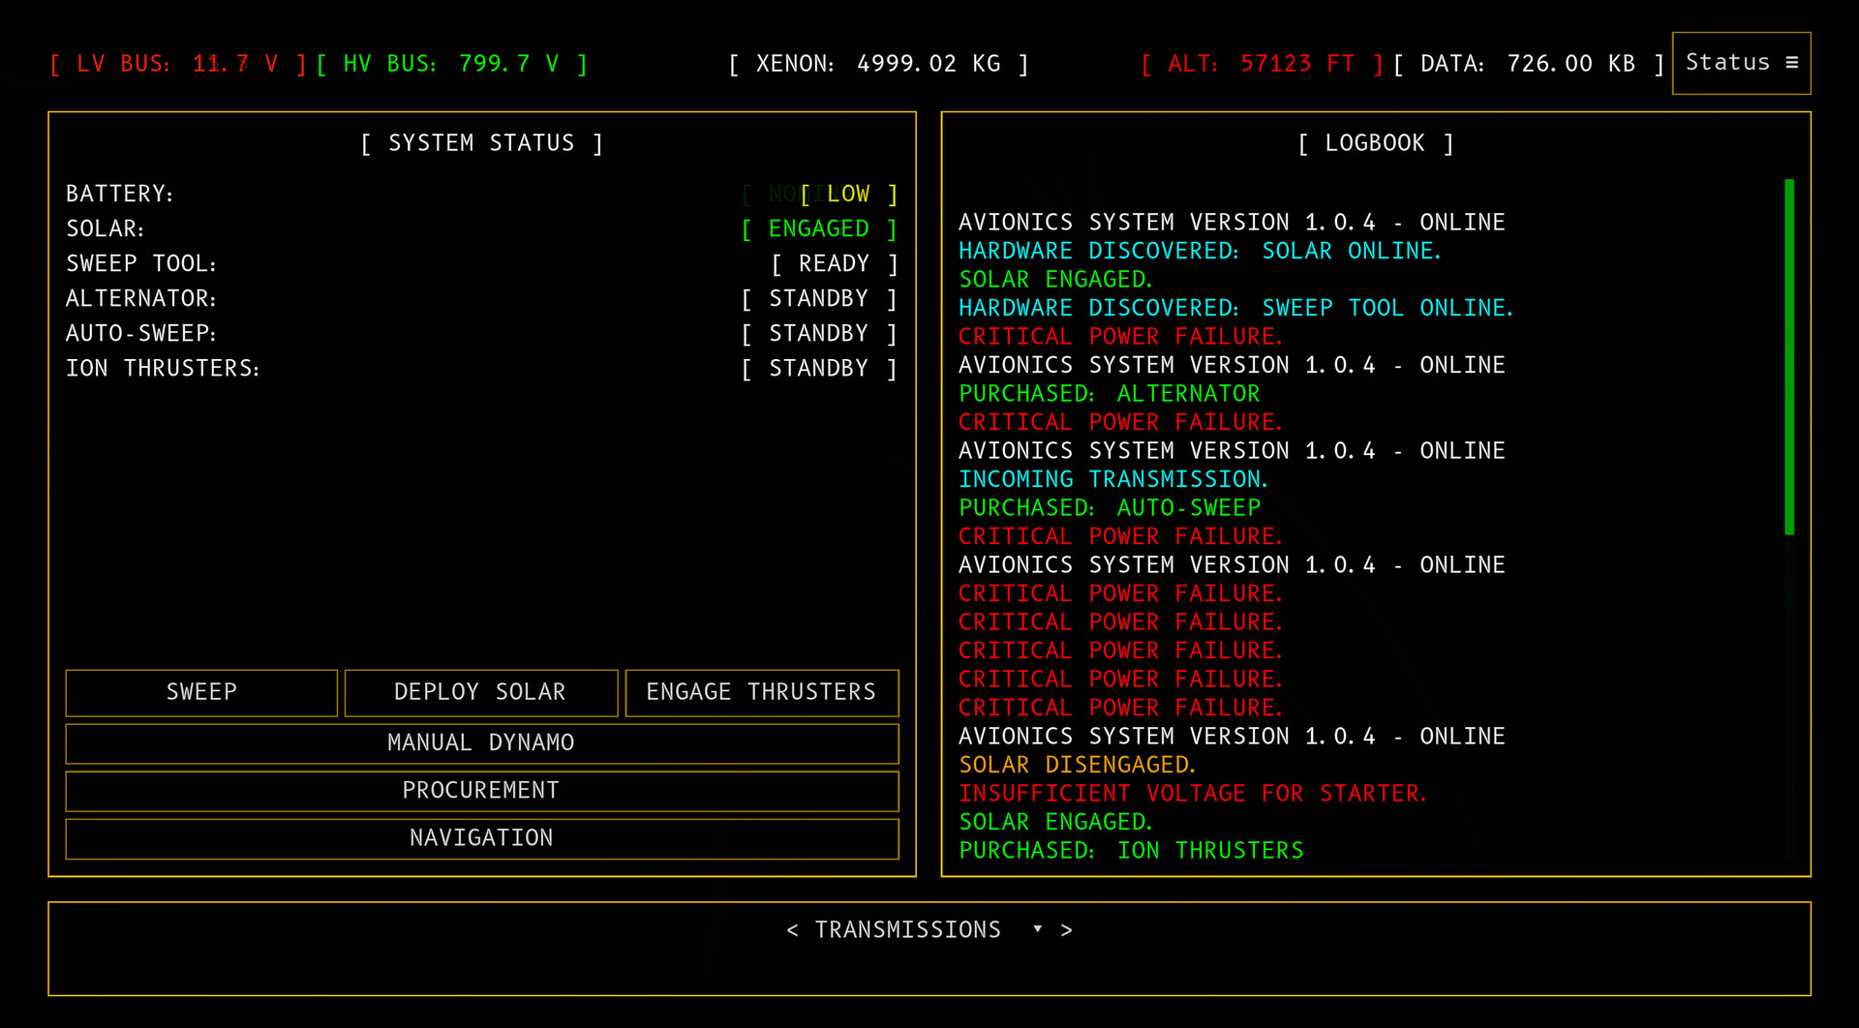This screenshot has width=1859, height=1028.
Task: Select the DATA kilobytes readout
Action: [1528, 64]
